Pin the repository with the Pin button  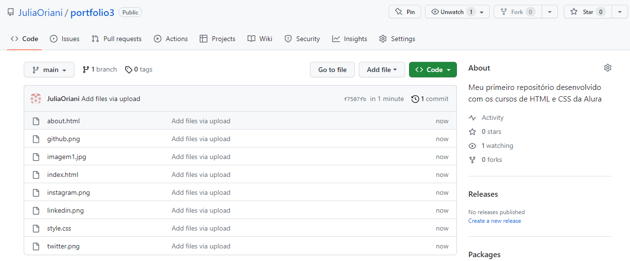[405, 12]
